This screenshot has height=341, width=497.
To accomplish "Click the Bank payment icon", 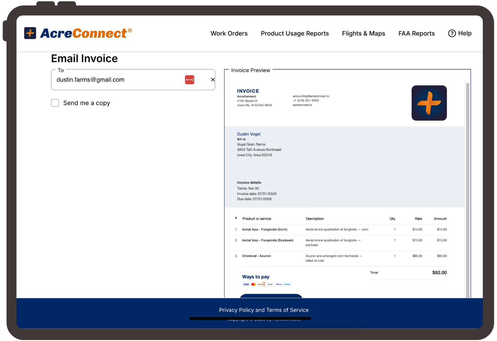I will (x=270, y=284).
